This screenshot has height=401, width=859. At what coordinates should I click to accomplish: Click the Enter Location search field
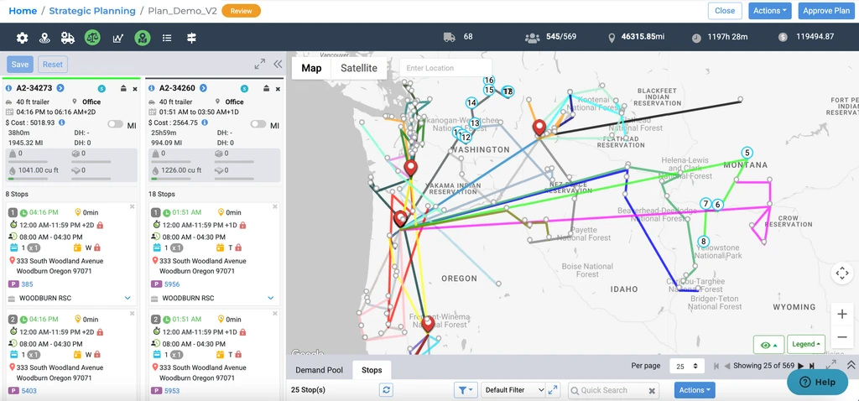(x=444, y=68)
